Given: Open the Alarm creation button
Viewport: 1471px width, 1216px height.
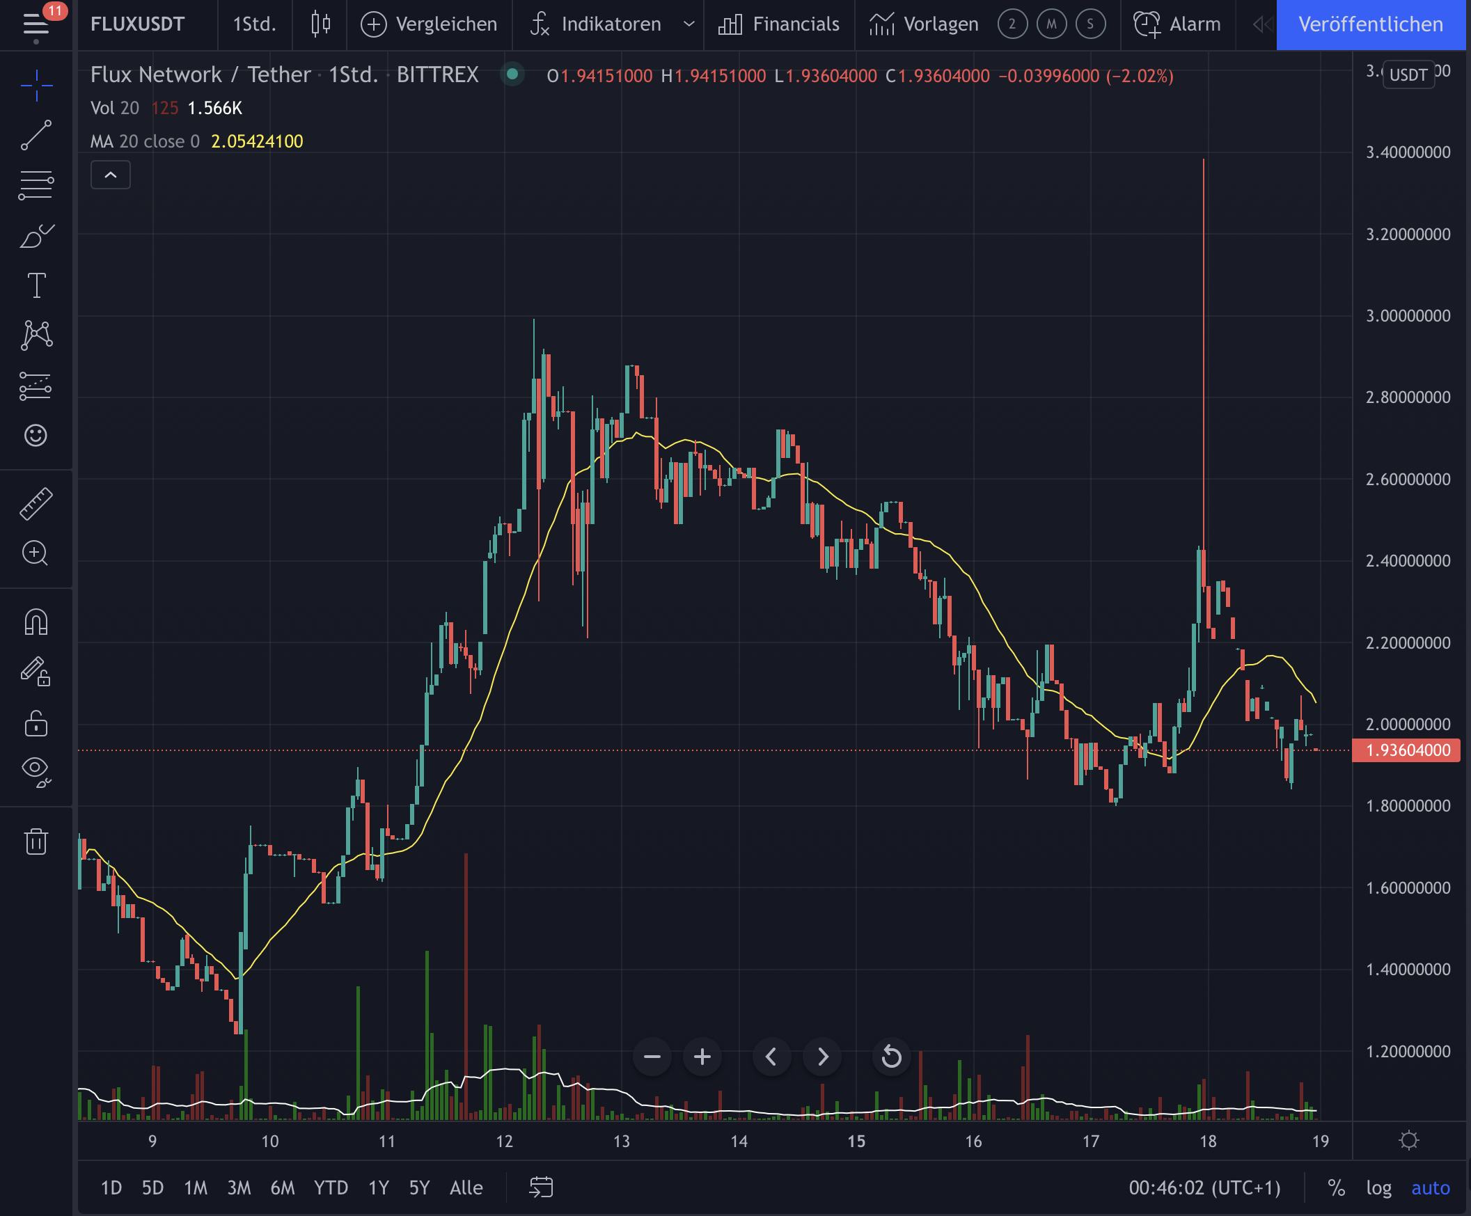Looking at the screenshot, I should (1177, 24).
